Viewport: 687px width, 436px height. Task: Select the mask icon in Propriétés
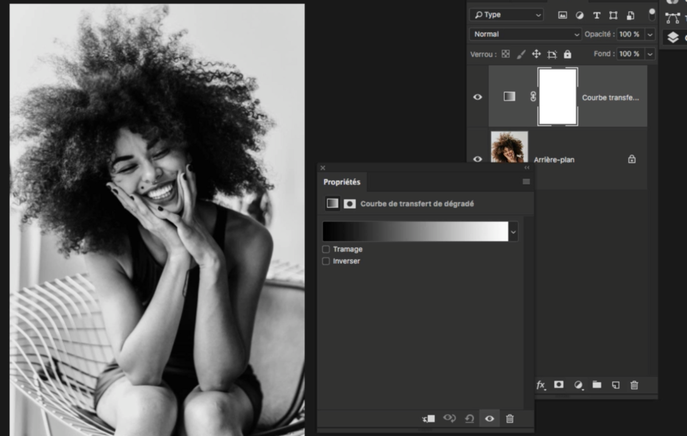coord(349,204)
